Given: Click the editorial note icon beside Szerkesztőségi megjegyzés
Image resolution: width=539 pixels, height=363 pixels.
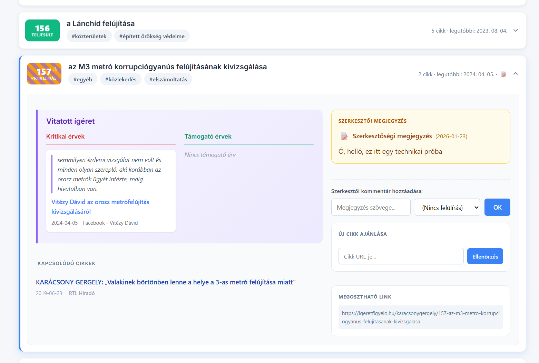Looking at the screenshot, I should click(344, 136).
